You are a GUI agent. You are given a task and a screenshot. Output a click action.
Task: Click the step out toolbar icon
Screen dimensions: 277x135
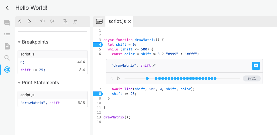click(x=75, y=21)
